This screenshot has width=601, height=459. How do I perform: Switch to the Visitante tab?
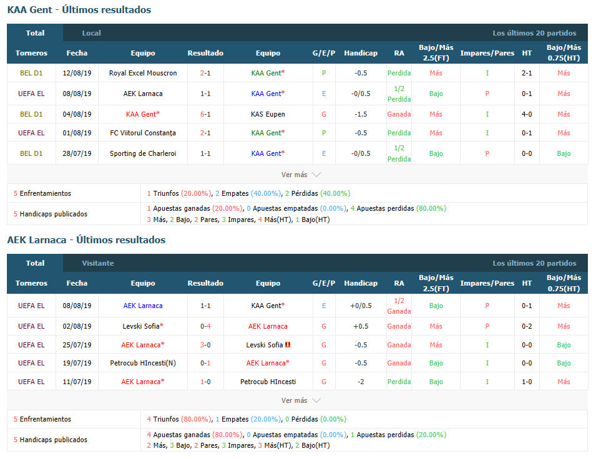click(98, 263)
